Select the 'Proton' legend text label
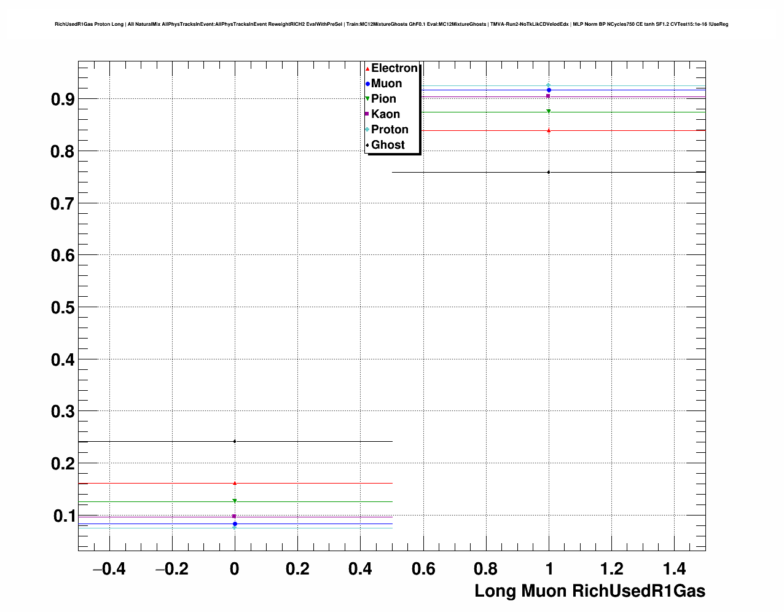 coord(390,130)
